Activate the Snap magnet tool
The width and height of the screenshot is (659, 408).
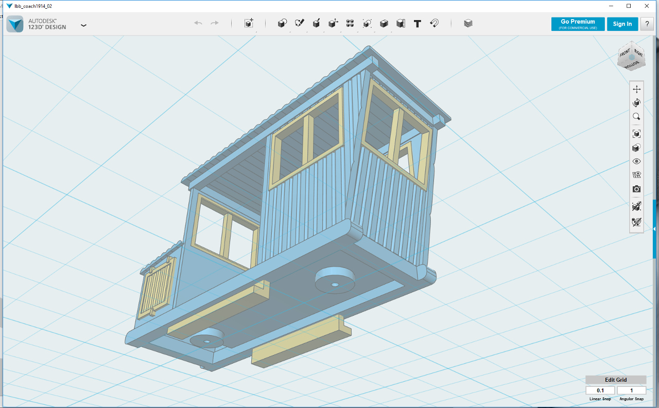[x=434, y=23]
